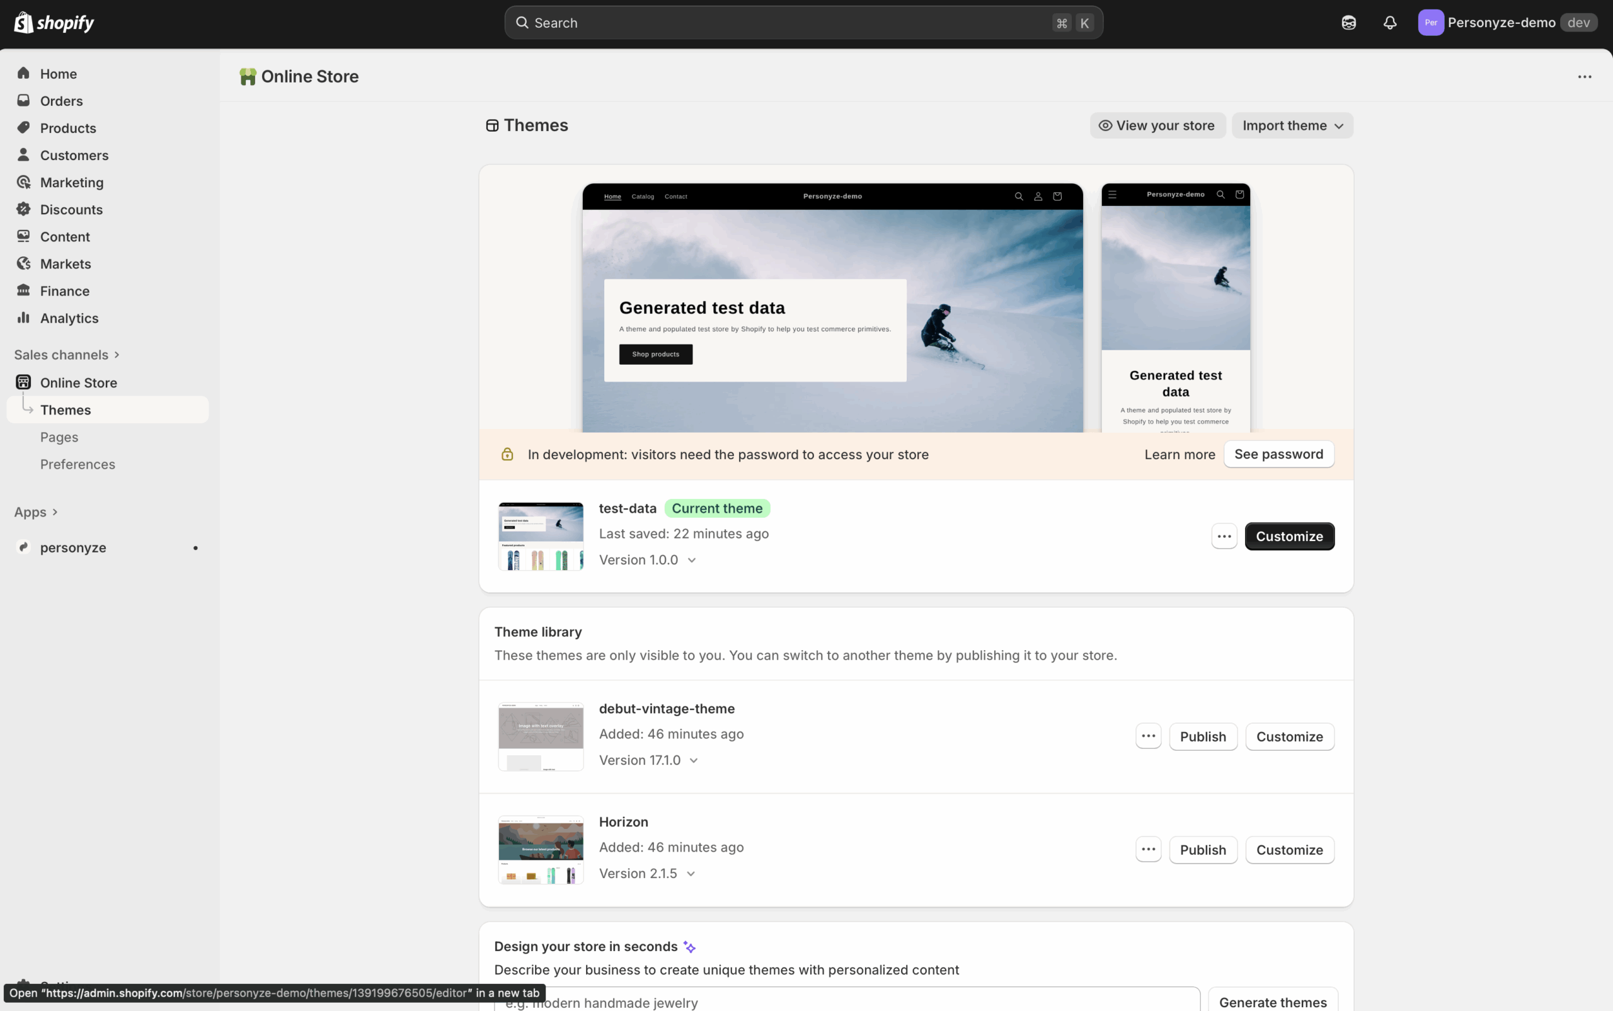
Task: Publish the debut-vintage-theme
Action: click(1202, 736)
